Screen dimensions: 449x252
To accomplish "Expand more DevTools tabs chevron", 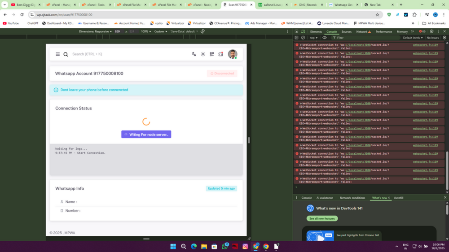I will [x=412, y=31].
